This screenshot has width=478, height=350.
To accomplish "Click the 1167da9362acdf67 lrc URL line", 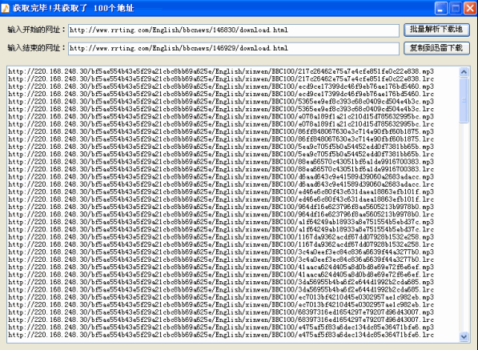I will (221, 244).
